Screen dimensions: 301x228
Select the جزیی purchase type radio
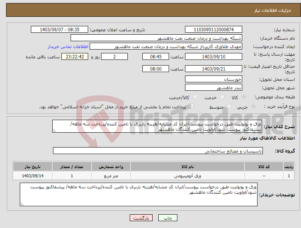253,106
